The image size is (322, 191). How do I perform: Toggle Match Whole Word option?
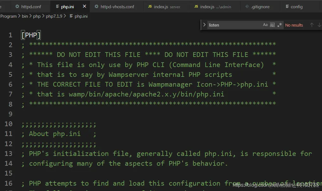coord(272,25)
